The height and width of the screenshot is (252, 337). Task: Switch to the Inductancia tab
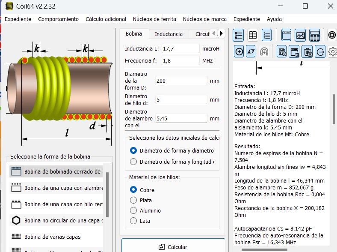click(168, 34)
